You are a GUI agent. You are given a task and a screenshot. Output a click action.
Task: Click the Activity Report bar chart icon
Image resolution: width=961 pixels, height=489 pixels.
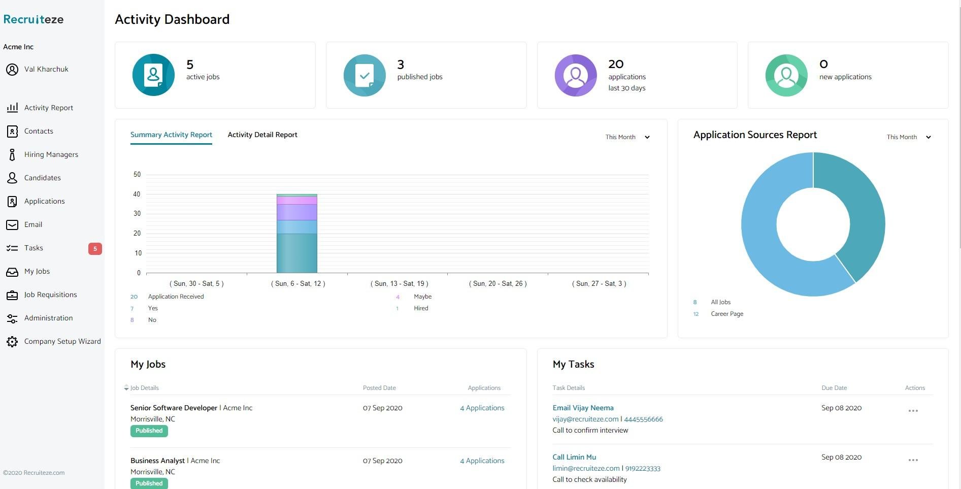tap(12, 108)
